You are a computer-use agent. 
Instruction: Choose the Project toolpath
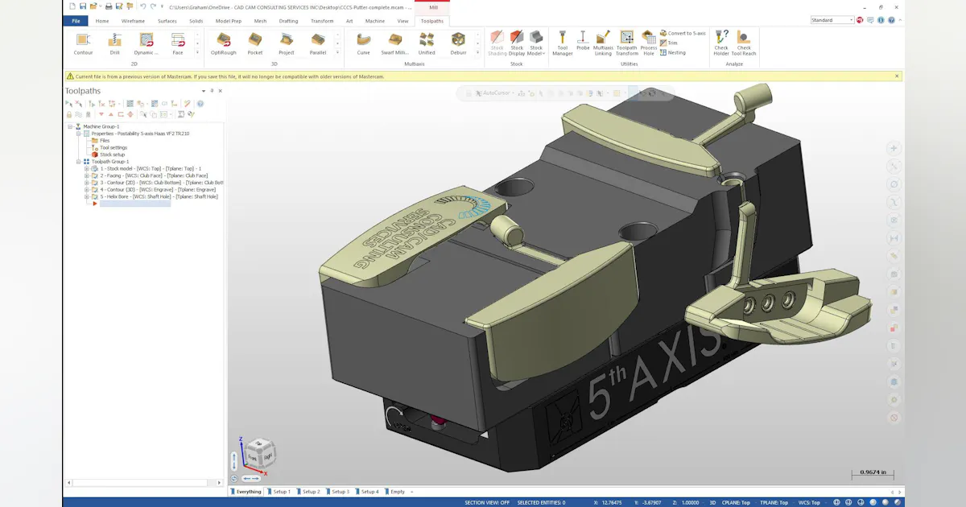[287, 43]
